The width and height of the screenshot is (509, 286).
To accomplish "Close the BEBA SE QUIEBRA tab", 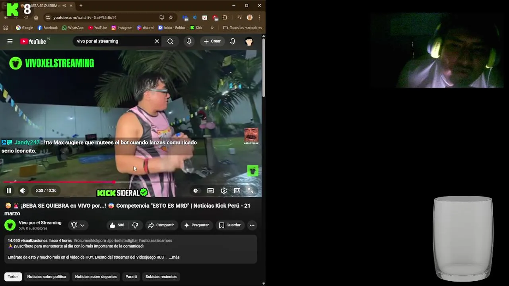I will tap(71, 6).
